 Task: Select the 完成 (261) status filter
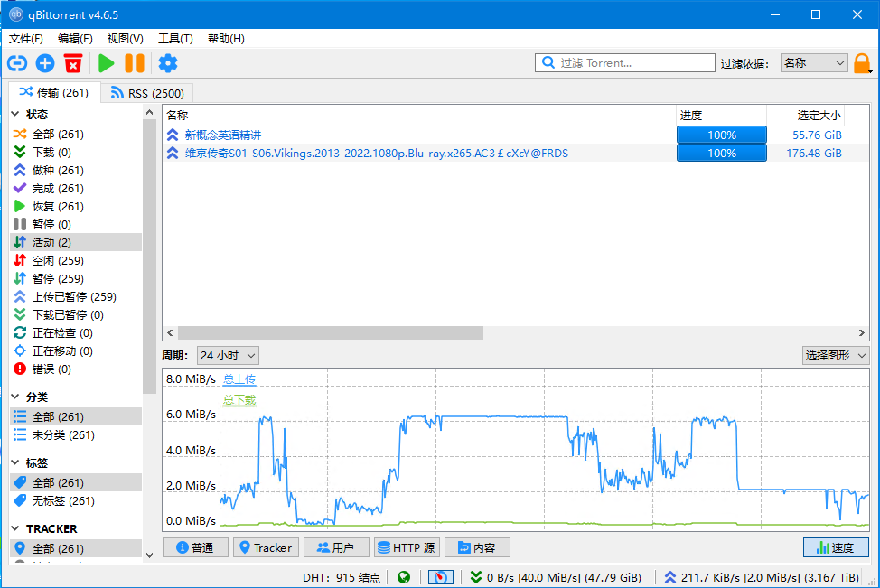click(76, 189)
